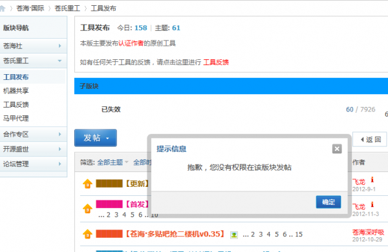Expand the 开源盛世 sidebar section

coord(34,149)
